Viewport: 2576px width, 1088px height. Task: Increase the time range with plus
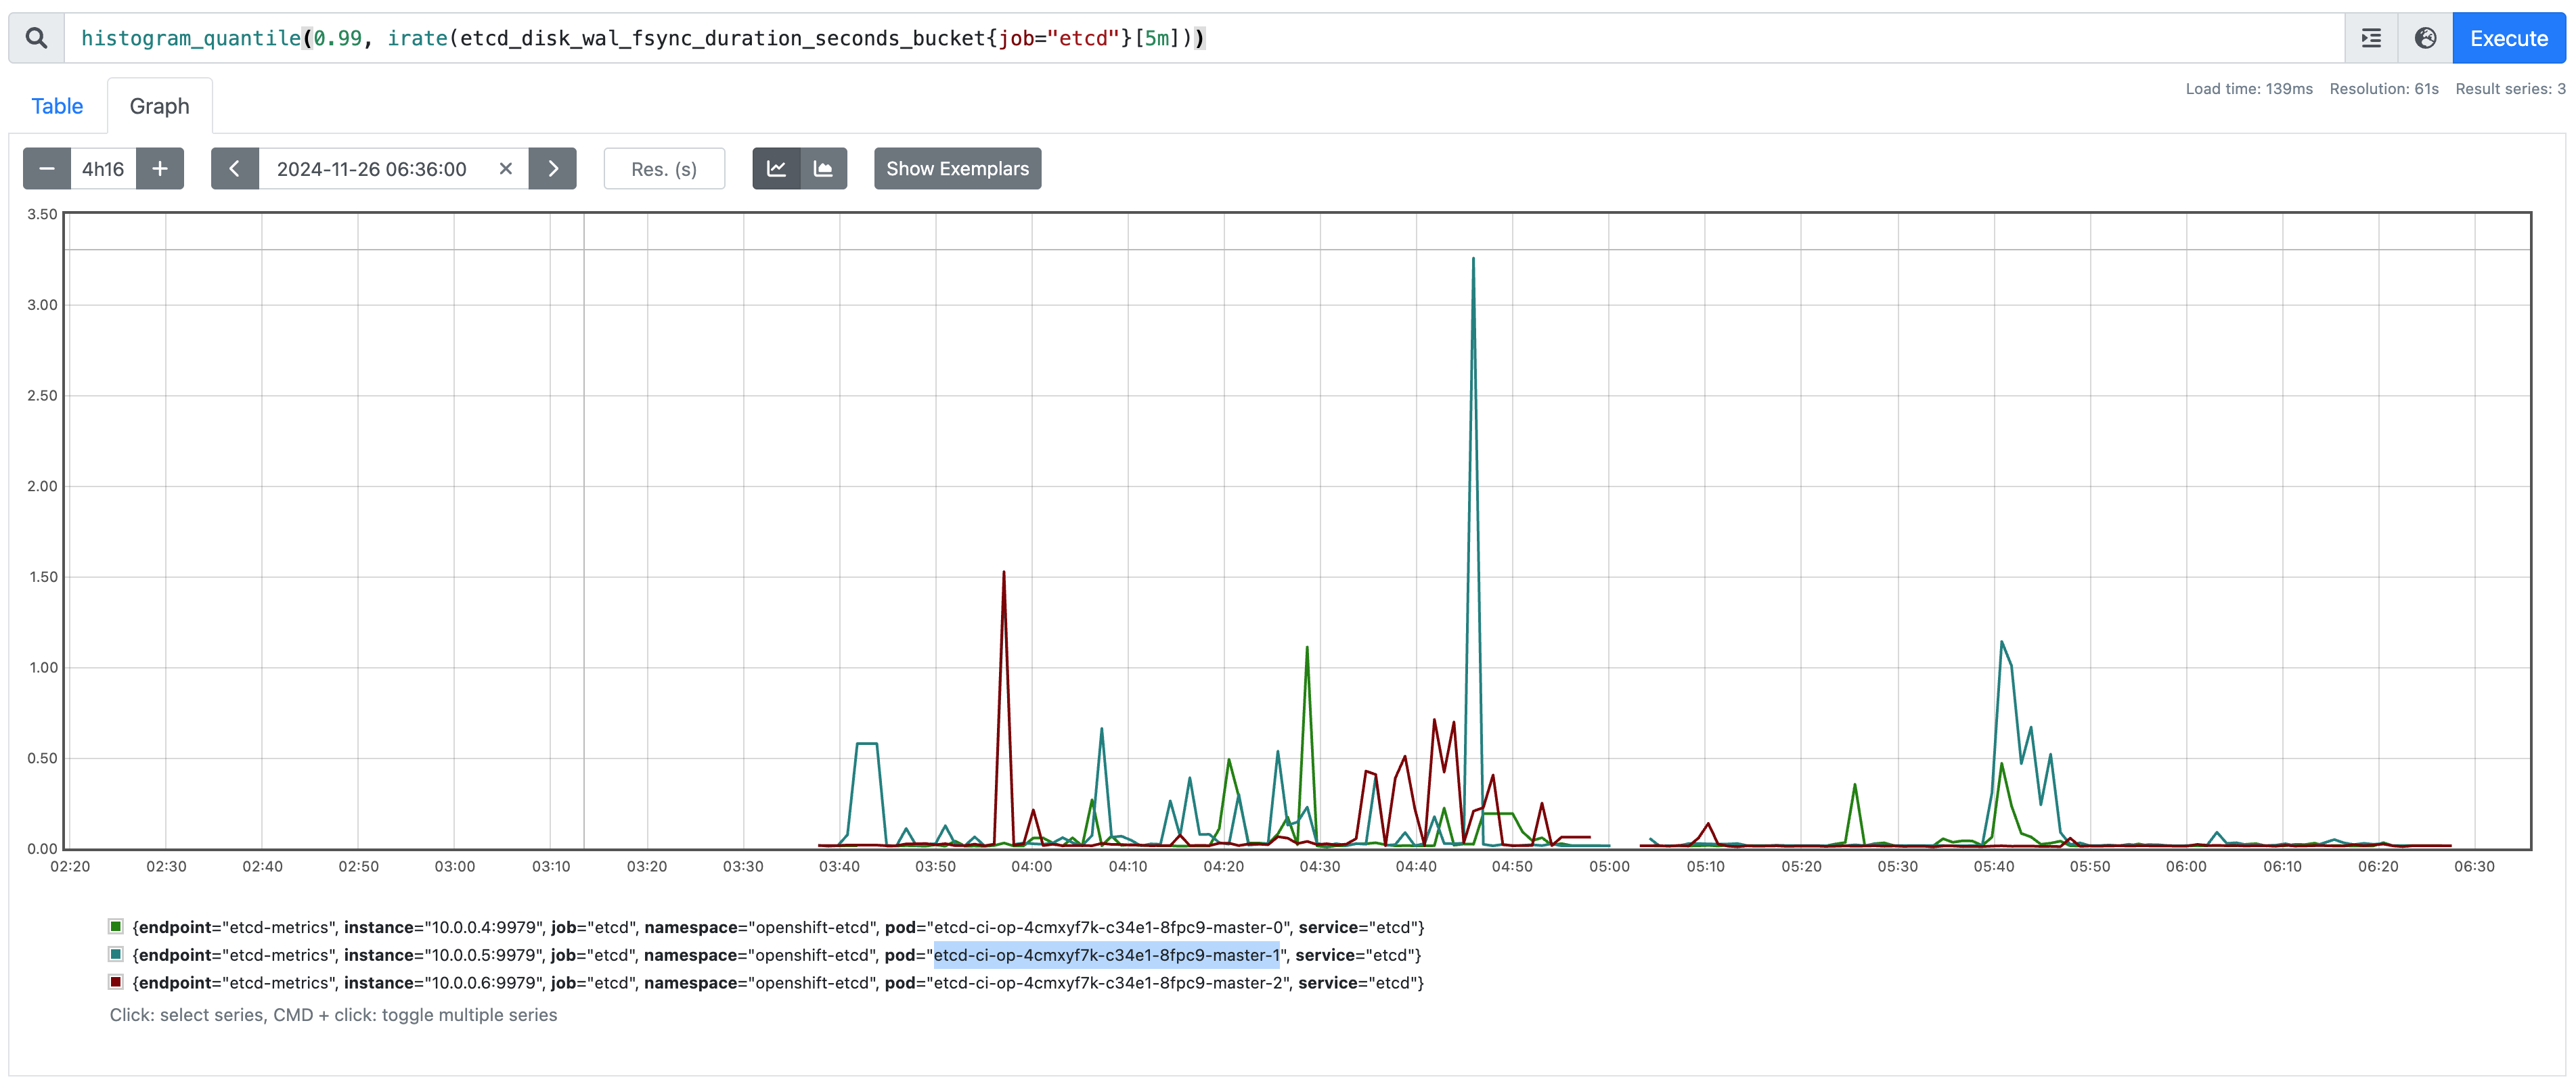click(160, 169)
